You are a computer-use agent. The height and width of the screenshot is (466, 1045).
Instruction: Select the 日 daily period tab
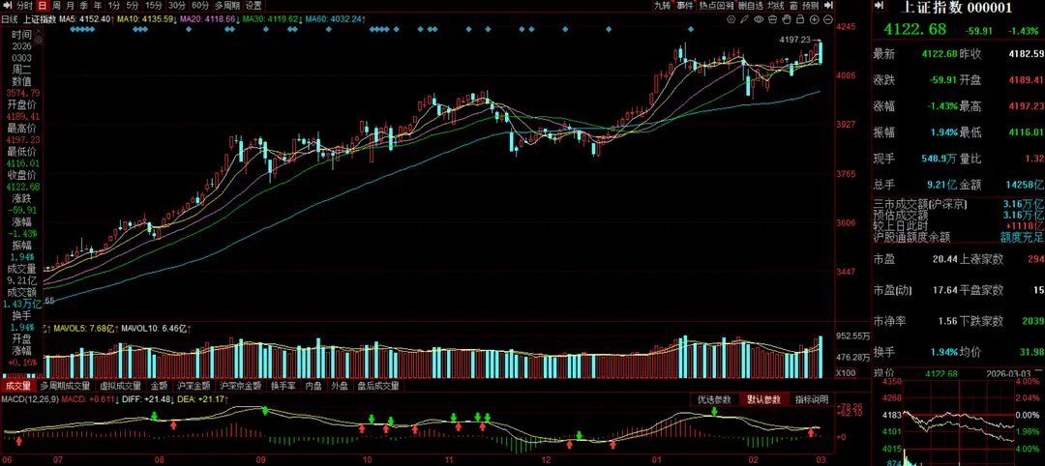pyautogui.click(x=43, y=6)
